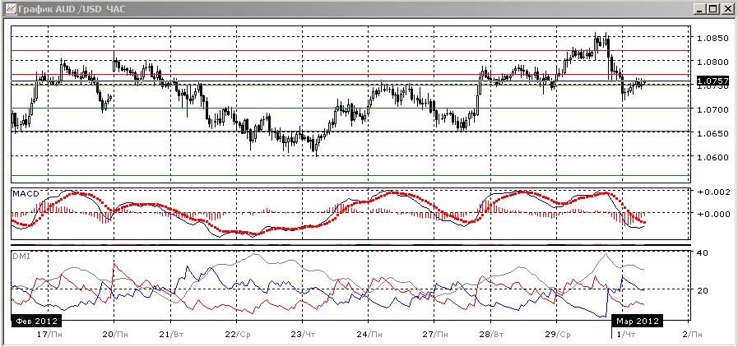Image resolution: width=738 pixels, height=347 pixels.
Task: Click the 1.0800 price axis label
Action: [713, 62]
